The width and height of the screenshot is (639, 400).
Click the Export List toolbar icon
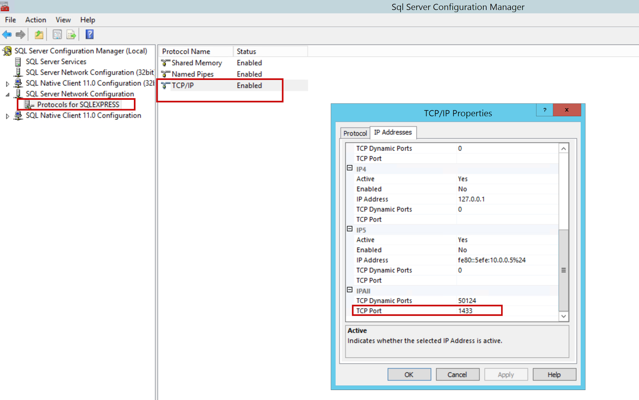(x=71, y=35)
